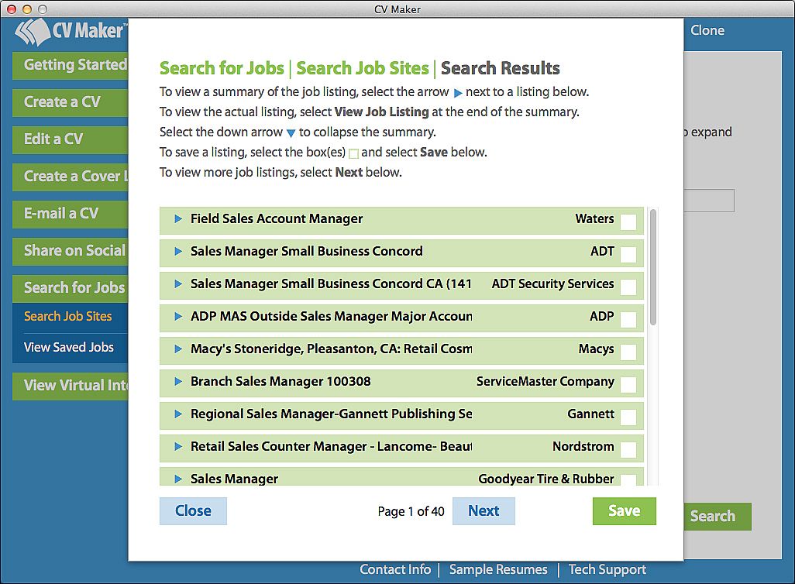Click the job listings scrollbar thumb
This screenshot has height=584, width=795.
pyautogui.click(x=653, y=267)
